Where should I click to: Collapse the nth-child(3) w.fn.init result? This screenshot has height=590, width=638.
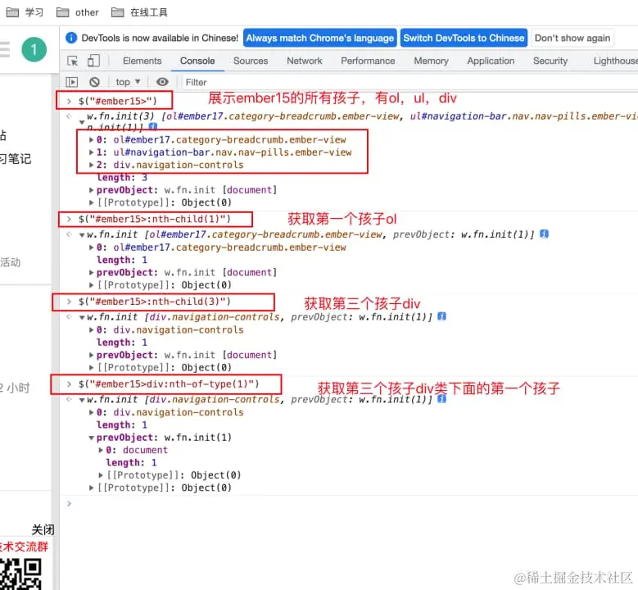(82, 317)
